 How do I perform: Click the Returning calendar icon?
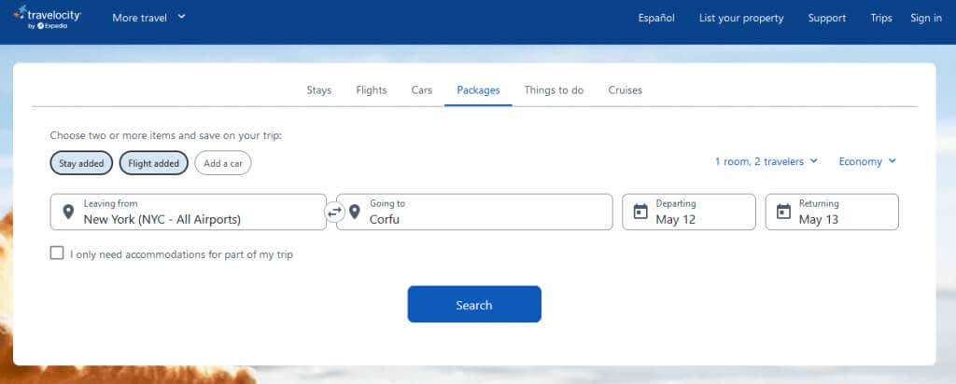(x=783, y=212)
